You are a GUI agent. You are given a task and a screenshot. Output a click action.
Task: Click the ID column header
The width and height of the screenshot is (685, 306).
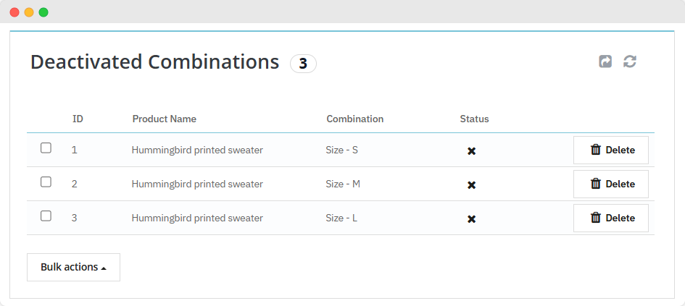78,119
